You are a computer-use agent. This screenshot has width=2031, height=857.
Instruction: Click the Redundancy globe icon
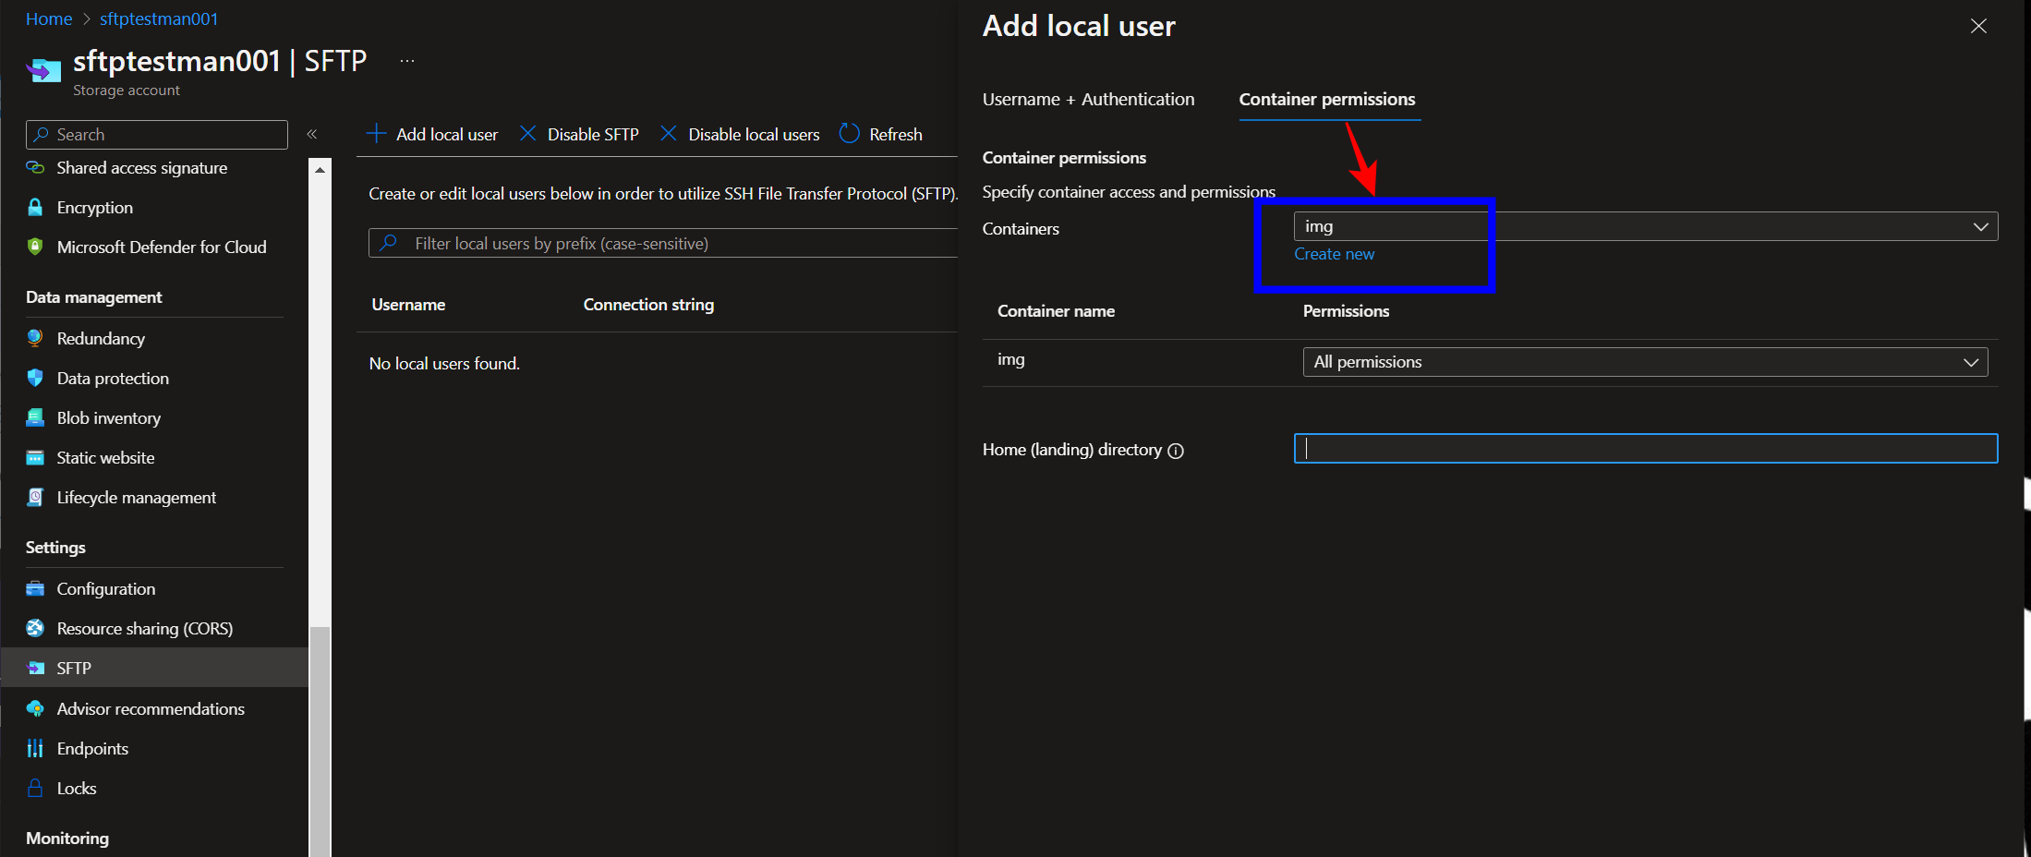[35, 338]
